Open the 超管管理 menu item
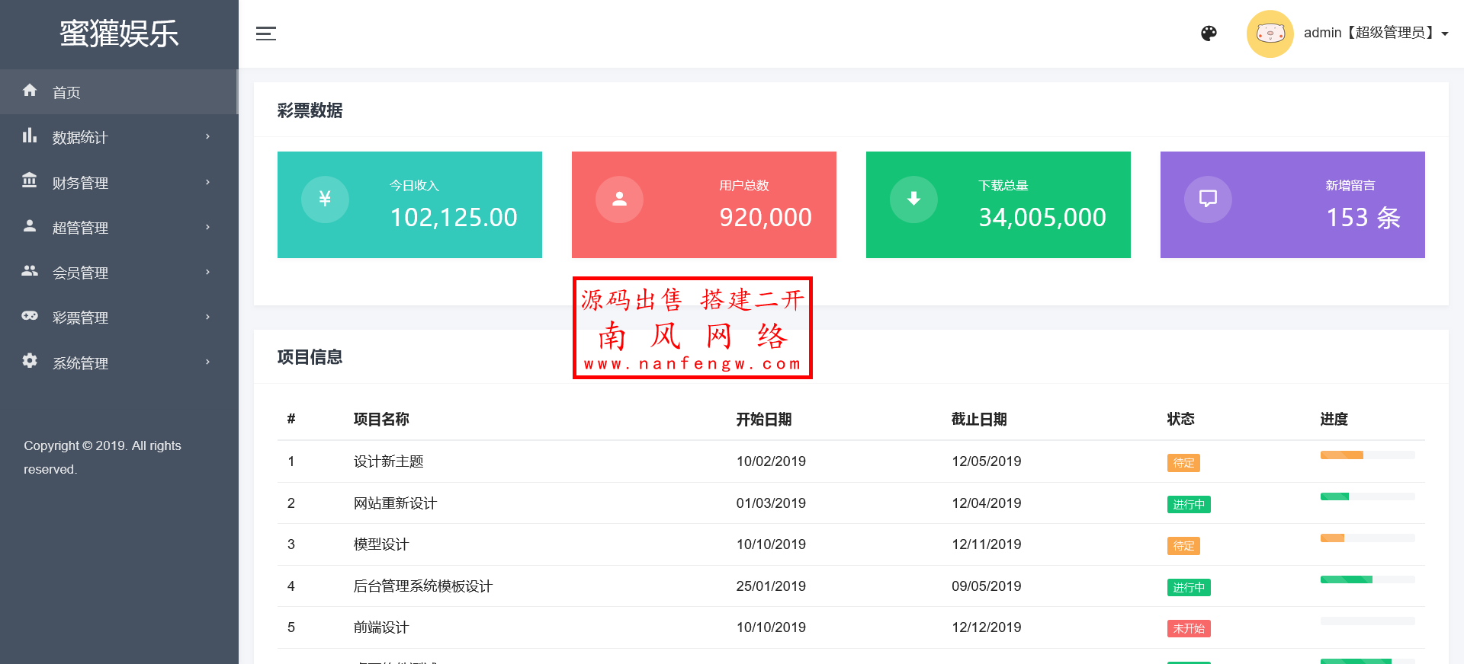The width and height of the screenshot is (1464, 664). (x=80, y=228)
